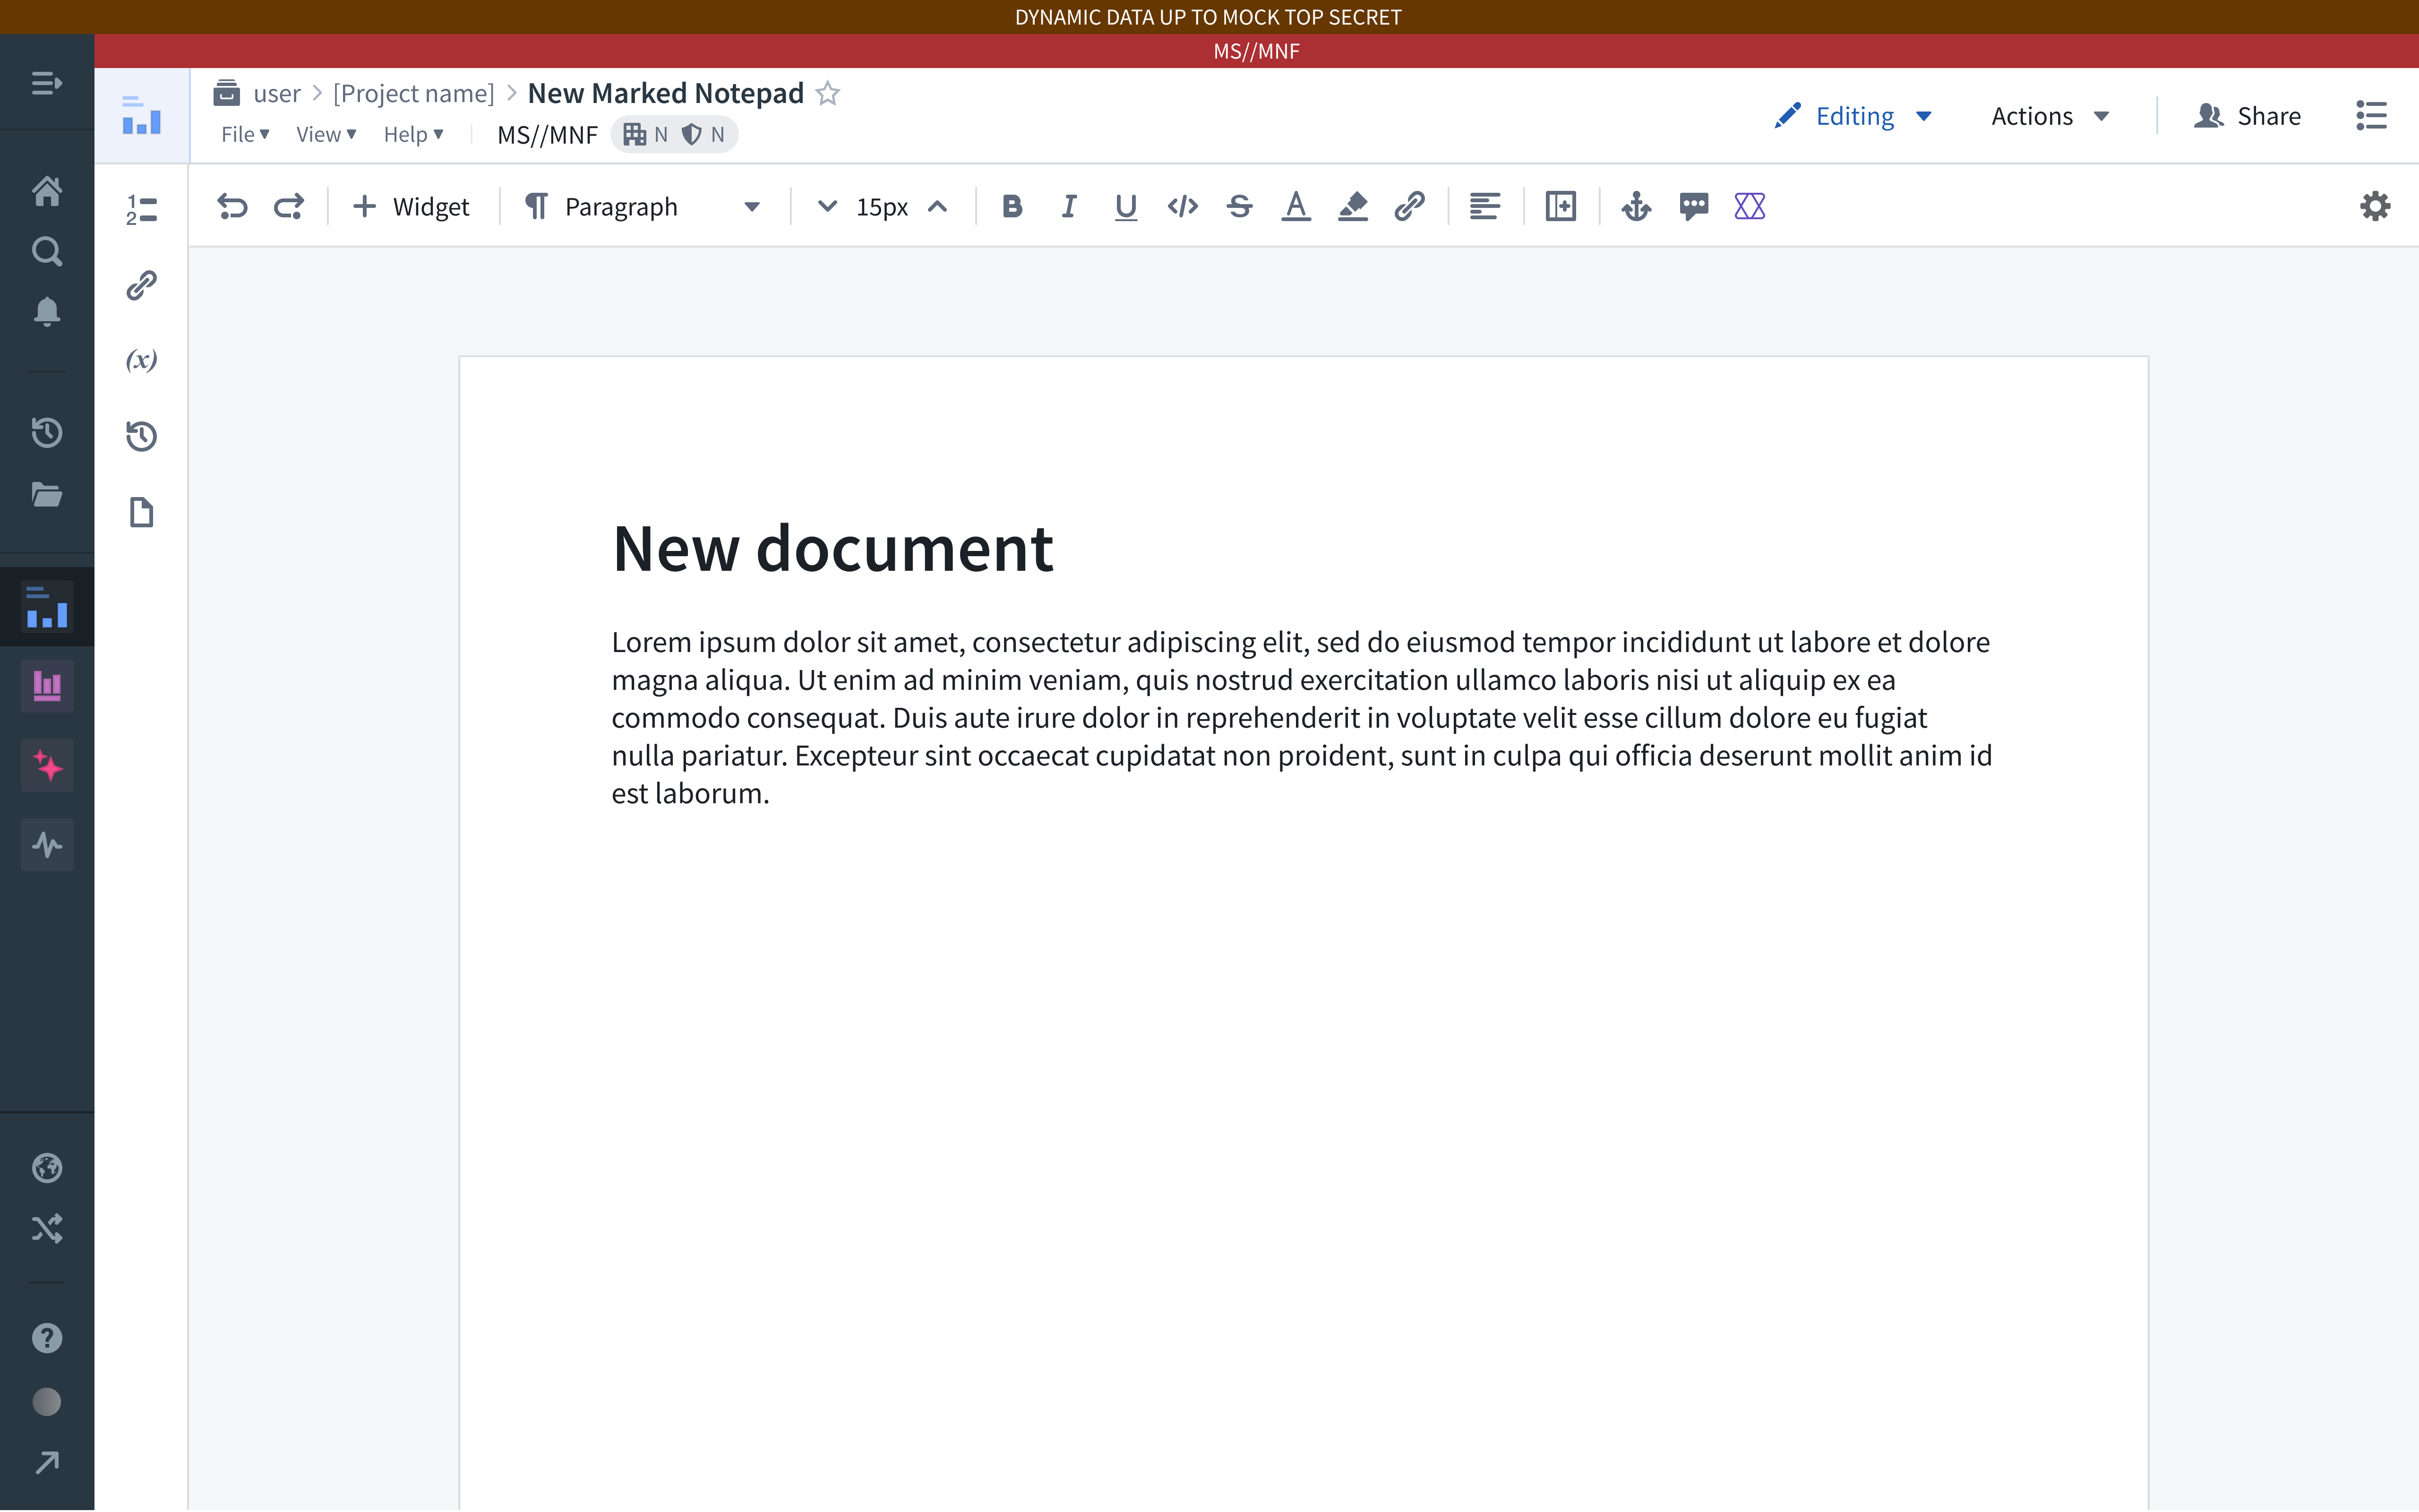2419x1512 pixels.
Task: Toggle inline code formatting
Action: pos(1183,206)
